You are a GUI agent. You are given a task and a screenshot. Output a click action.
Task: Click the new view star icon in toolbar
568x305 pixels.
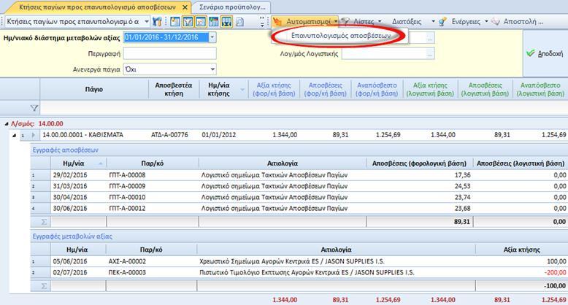coord(175,21)
